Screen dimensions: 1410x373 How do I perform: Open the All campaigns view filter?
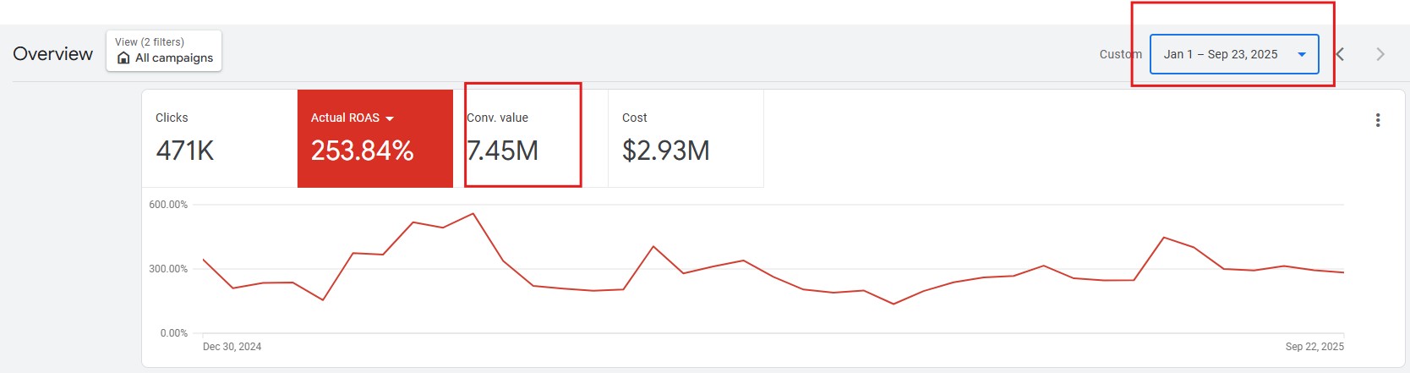164,51
